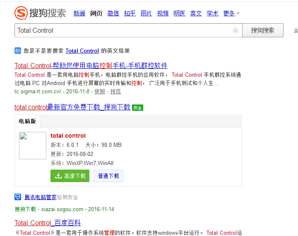Image resolution: width=298 pixels, height=236 pixels.
Task: Click the blue En English-results icon
Action: [18, 51]
